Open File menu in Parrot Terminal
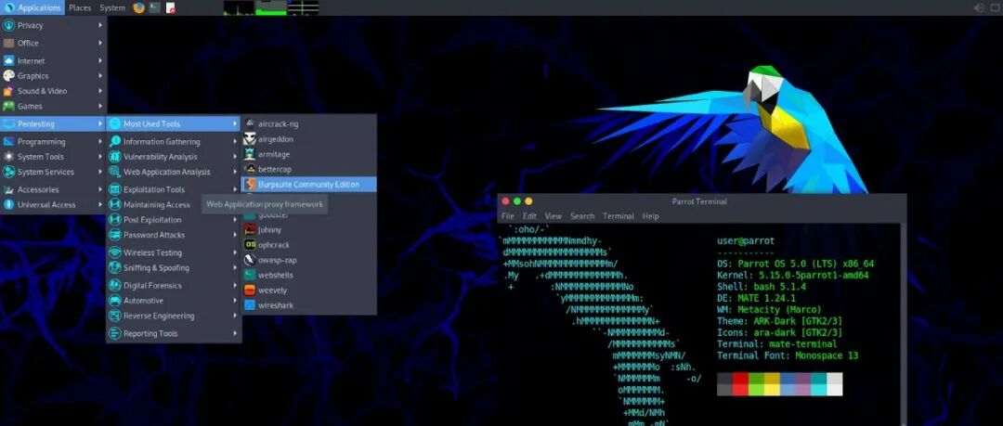 click(507, 216)
